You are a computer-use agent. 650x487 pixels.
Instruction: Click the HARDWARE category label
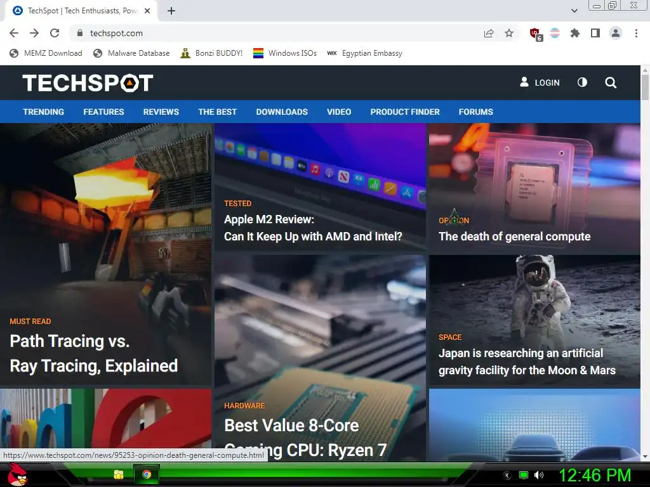(244, 405)
